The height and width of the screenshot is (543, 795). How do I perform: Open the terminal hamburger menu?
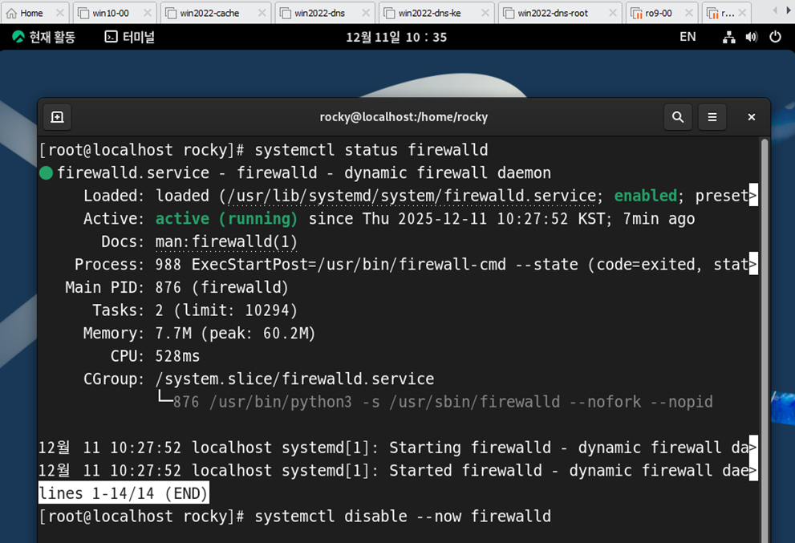point(712,117)
